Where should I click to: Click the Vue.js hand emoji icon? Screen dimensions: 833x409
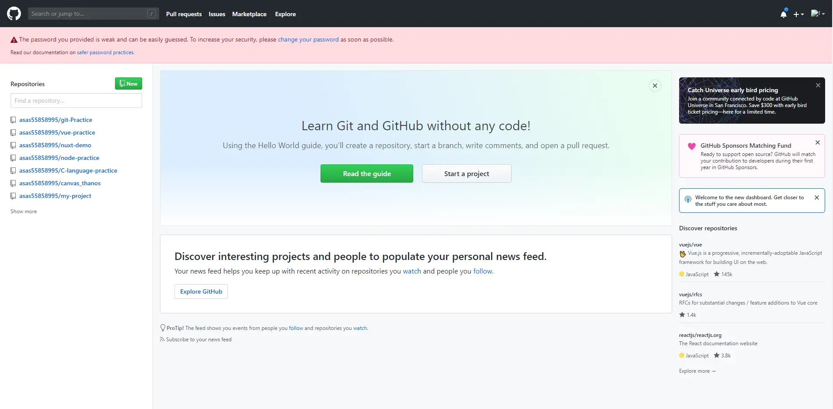pyautogui.click(x=683, y=253)
